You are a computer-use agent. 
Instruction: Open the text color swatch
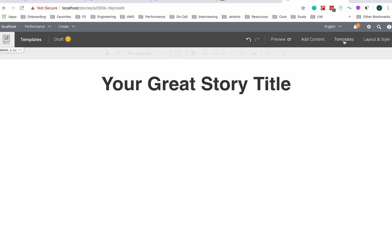pos(178,53)
